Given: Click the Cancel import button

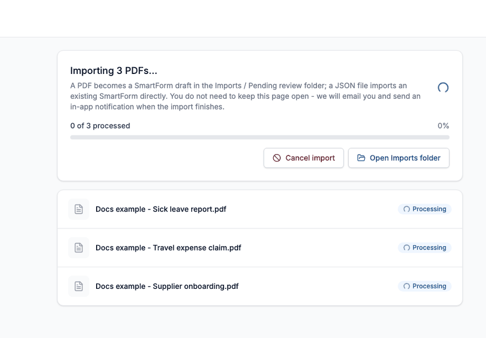Looking at the screenshot, I should [303, 158].
